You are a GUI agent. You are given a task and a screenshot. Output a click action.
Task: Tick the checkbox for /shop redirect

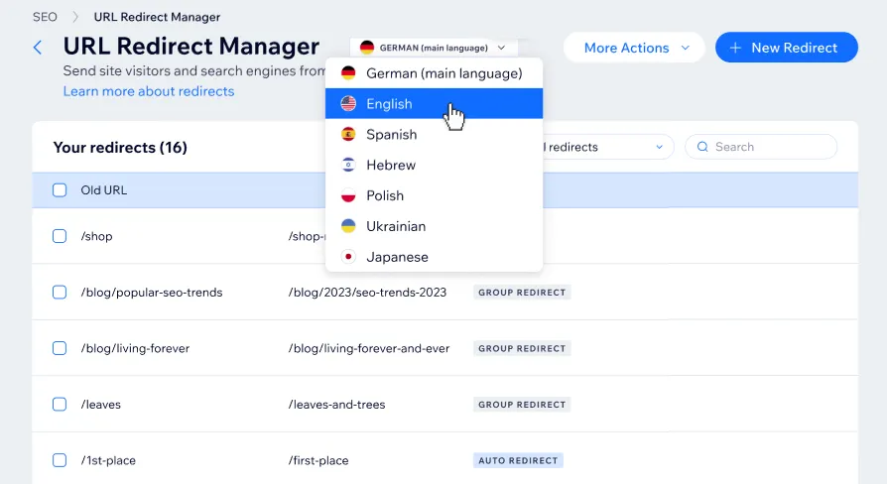click(60, 236)
